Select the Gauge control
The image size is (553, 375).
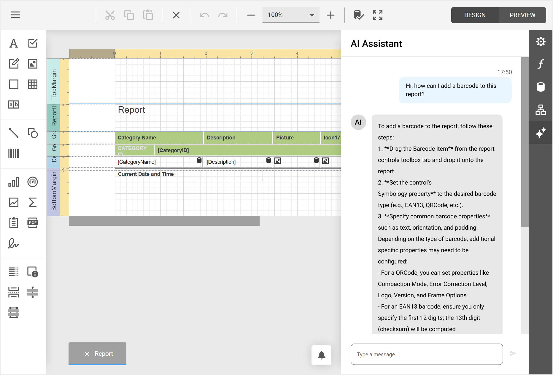click(x=32, y=182)
